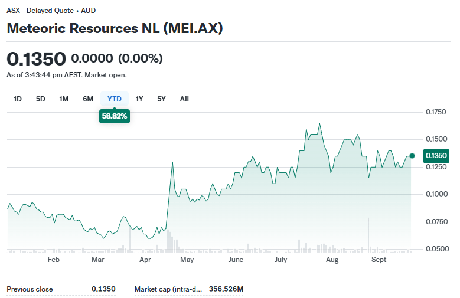Select the 1D time range tab

pos(18,99)
